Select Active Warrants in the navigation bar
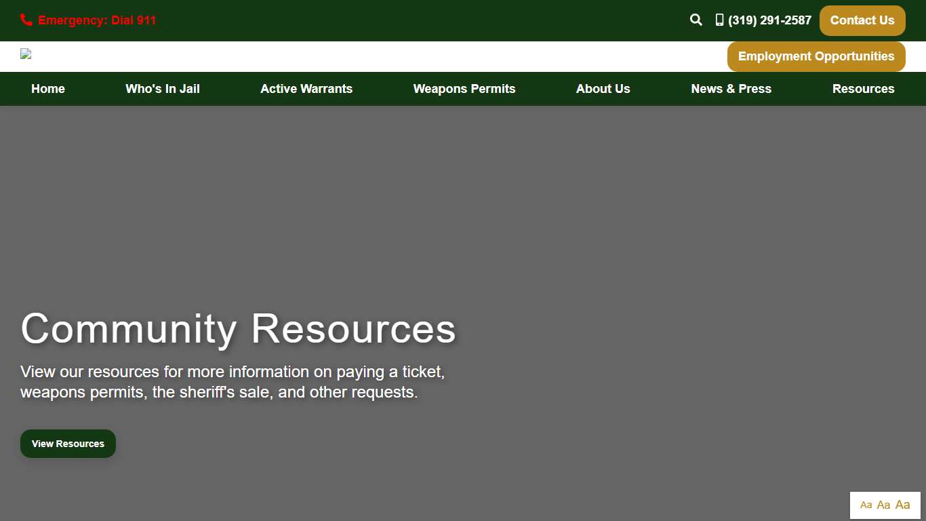Screen dimensions: 926x521 tap(306, 89)
